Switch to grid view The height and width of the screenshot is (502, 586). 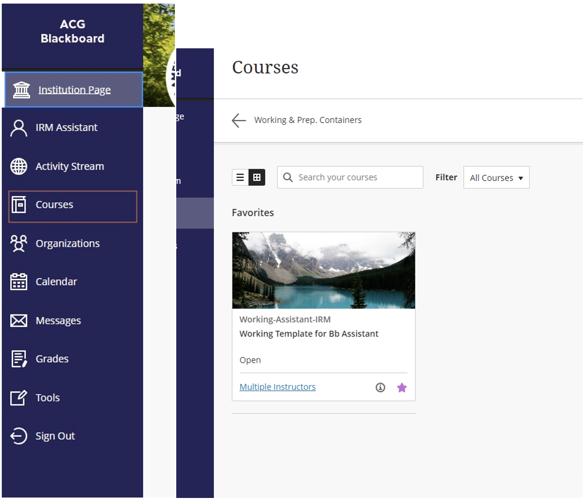tap(257, 177)
